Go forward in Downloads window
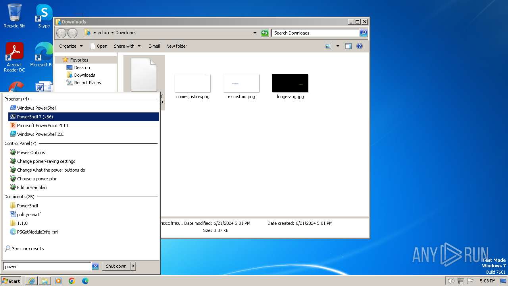The image size is (508, 286). pyautogui.click(x=72, y=33)
